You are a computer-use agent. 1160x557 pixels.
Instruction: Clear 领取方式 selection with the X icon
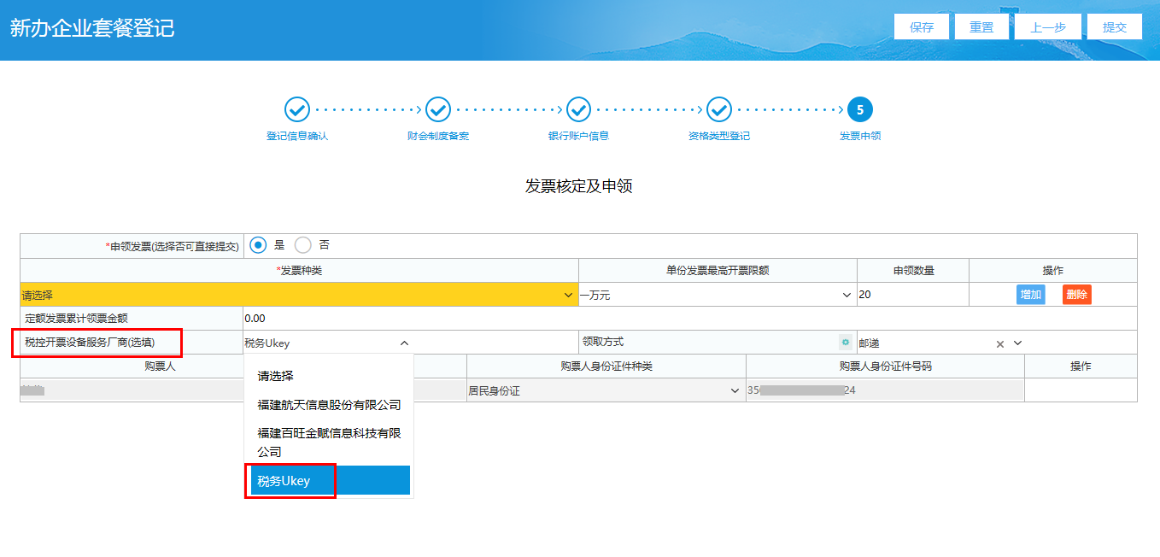click(x=999, y=343)
